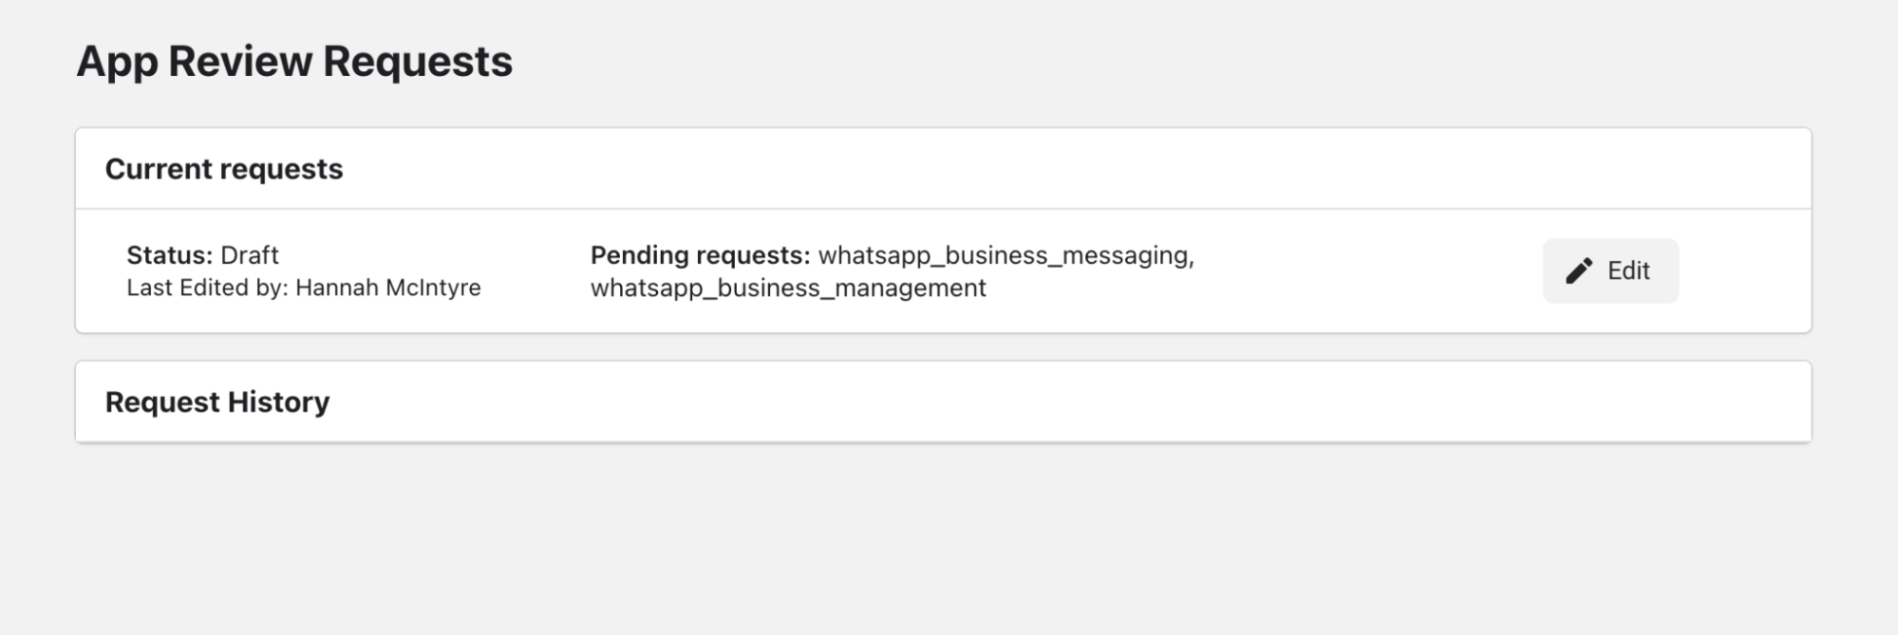Expand the Request History section
The height and width of the screenshot is (635, 1898).
(217, 402)
